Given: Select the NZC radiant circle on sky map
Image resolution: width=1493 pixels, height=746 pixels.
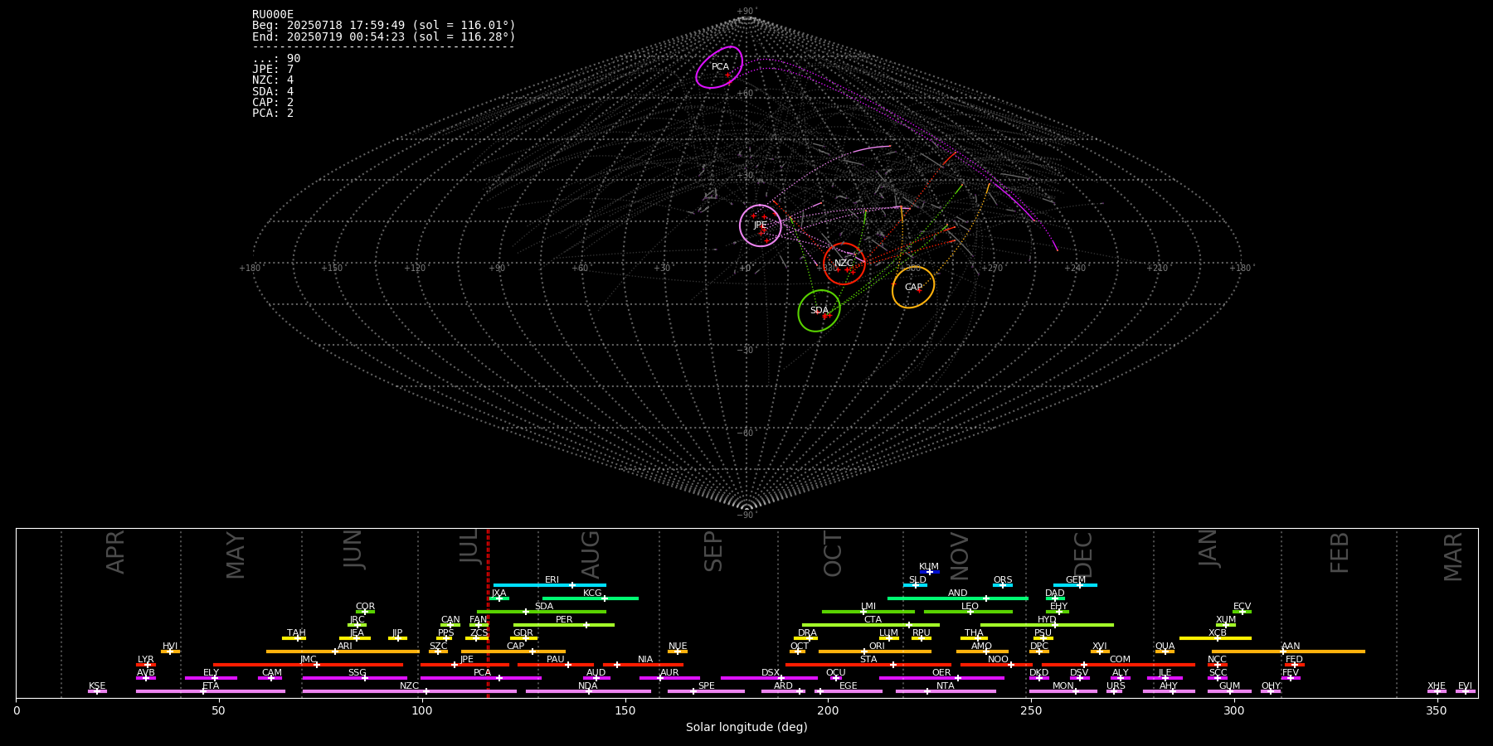Looking at the screenshot, I should (x=844, y=264).
